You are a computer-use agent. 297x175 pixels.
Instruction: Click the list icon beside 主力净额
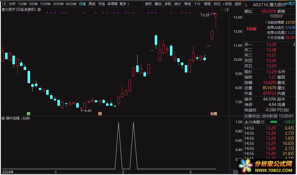[x=263, y=122]
